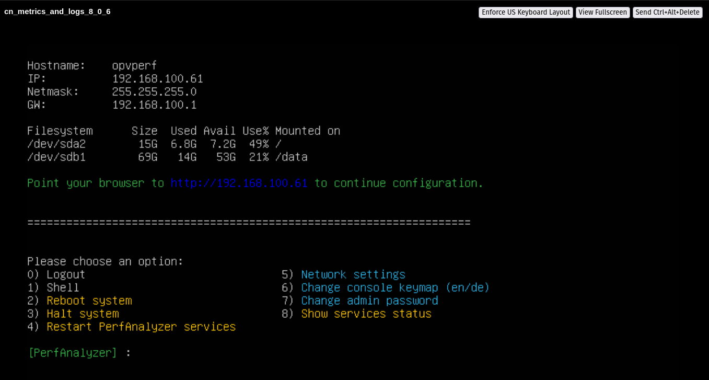Viewport: 709px width, 380px height.
Task: Click the 69G size value
Action: click(147, 157)
